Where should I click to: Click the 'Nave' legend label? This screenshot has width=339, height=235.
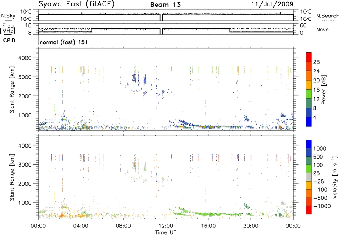[322, 29]
